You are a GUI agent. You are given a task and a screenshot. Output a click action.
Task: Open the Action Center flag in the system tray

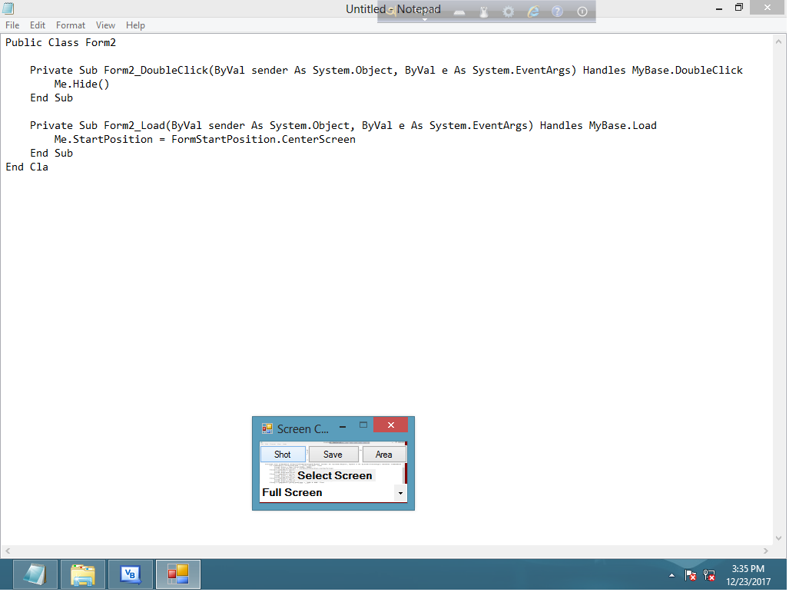690,575
